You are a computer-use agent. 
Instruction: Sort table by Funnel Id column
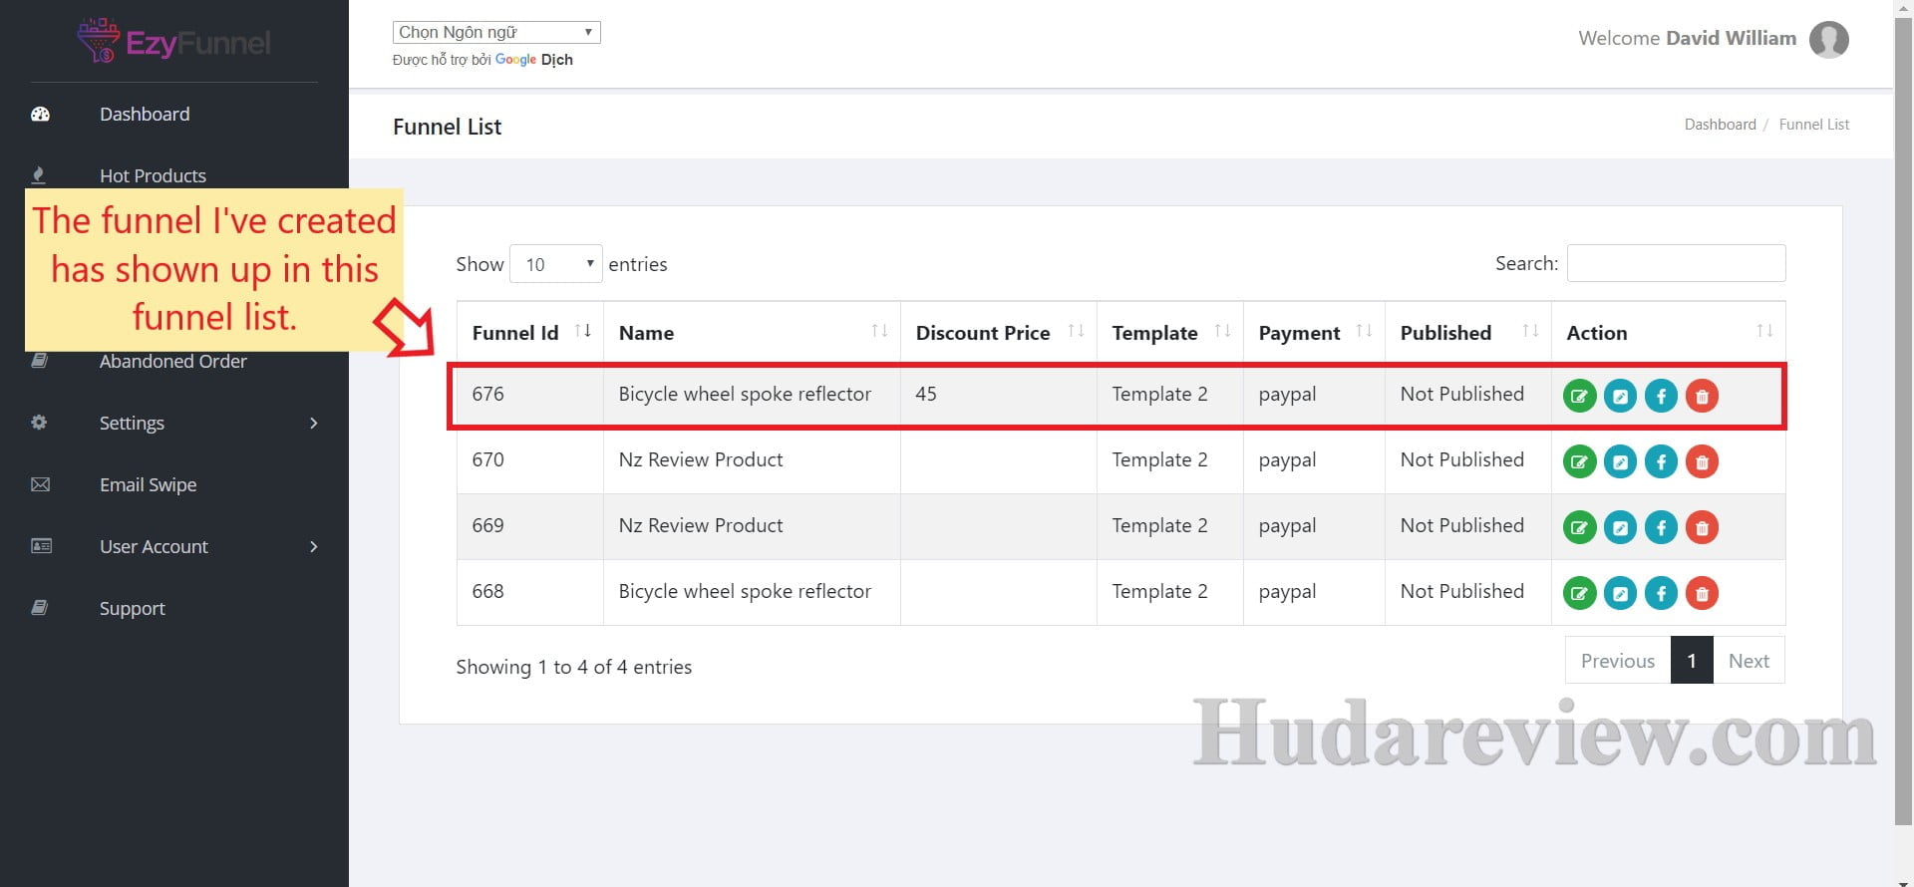point(530,333)
